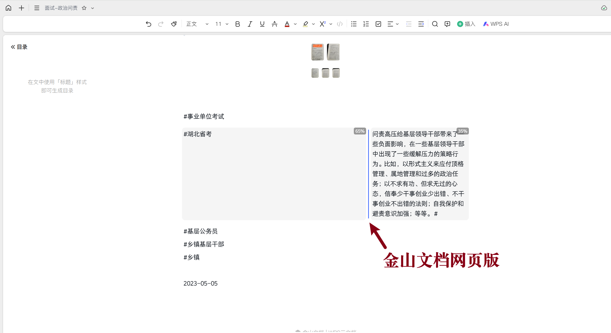The image size is (611, 333).
Task: Launch the WPS AI assistant
Action: click(x=496, y=24)
